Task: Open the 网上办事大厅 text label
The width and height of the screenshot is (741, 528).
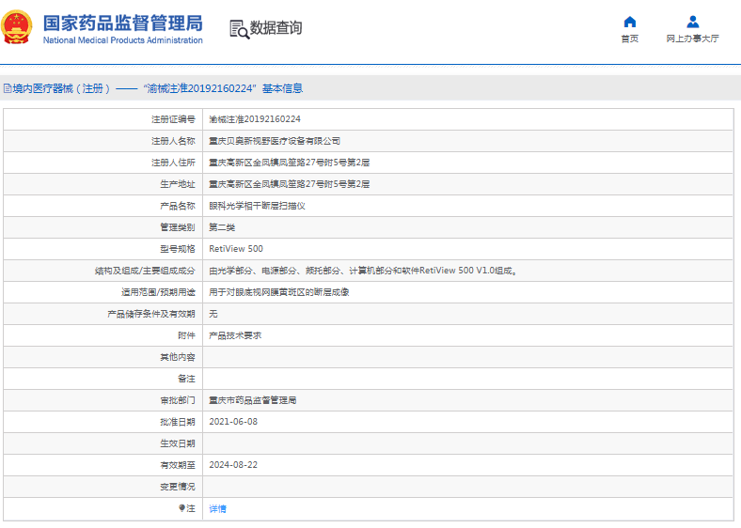Action: coord(692,39)
